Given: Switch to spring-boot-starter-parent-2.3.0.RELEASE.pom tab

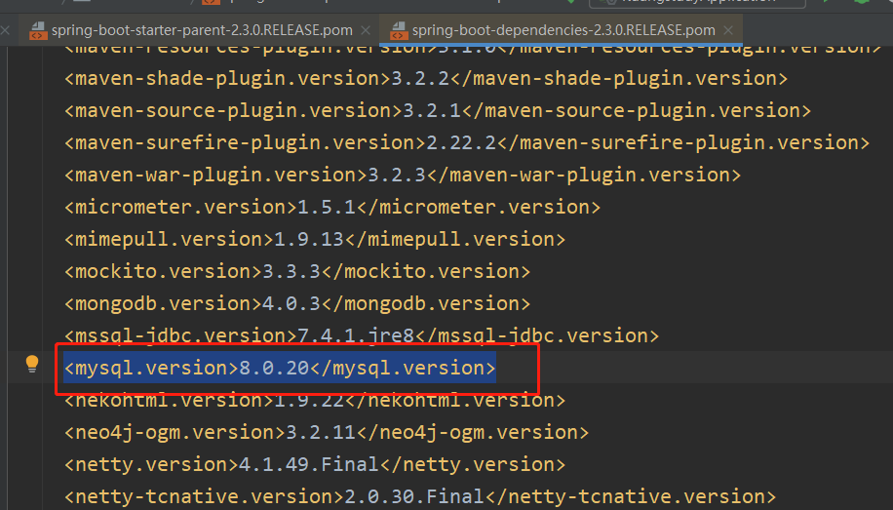Looking at the screenshot, I should 202,30.
